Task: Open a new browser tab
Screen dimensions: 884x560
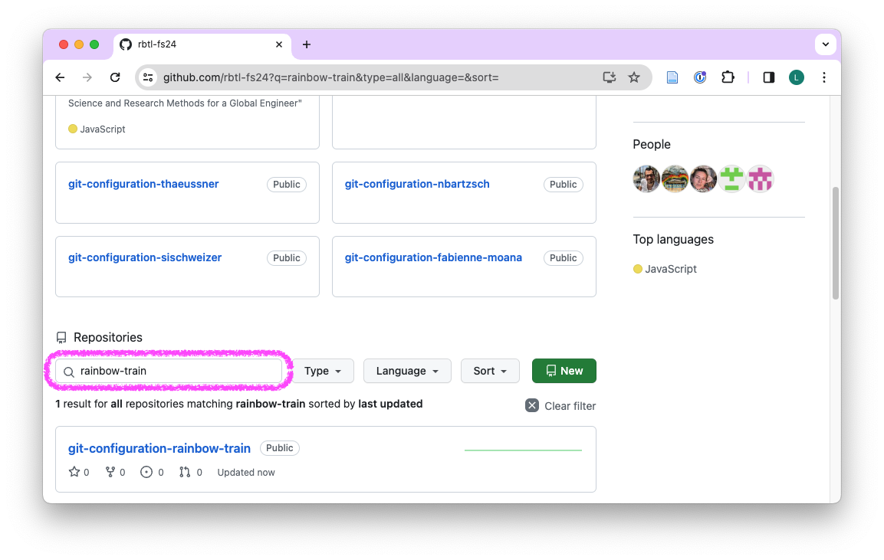Action: click(x=307, y=44)
